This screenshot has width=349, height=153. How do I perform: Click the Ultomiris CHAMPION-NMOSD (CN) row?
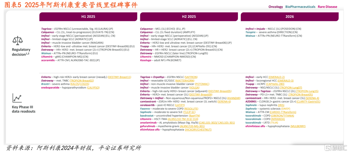(x=168, y=57)
